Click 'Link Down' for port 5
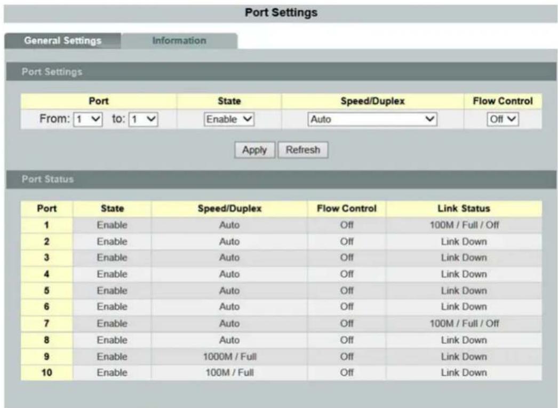The height and width of the screenshot is (408, 558). [x=464, y=291]
